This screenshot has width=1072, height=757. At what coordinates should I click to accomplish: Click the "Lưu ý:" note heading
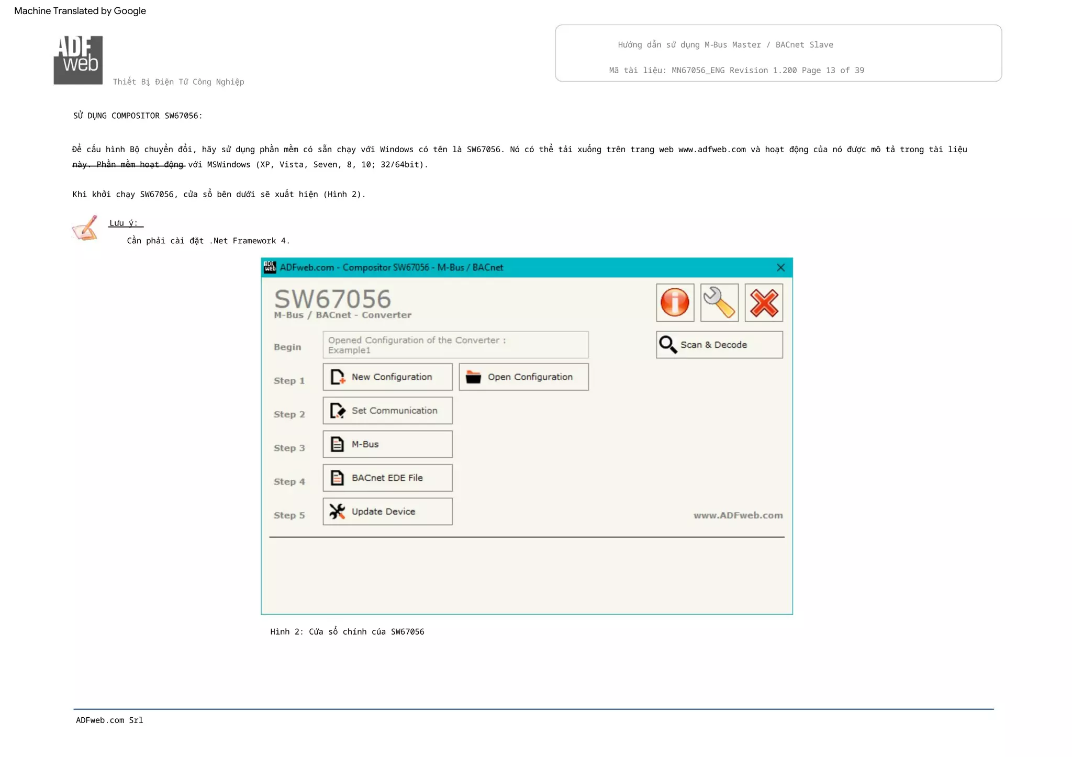point(124,223)
